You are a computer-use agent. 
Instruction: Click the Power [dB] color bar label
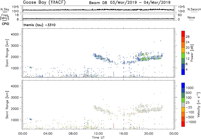[192, 53]
